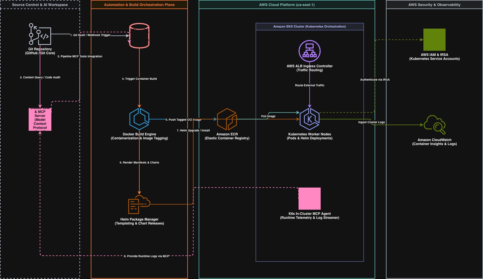Select the pink MCP Server box
This screenshot has height=279, width=483.
40,119
